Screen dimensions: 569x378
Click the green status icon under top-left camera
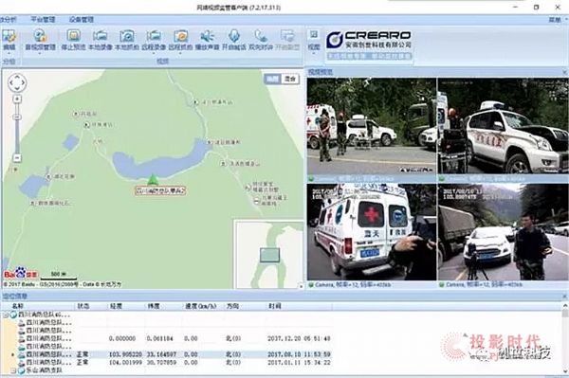(x=311, y=179)
